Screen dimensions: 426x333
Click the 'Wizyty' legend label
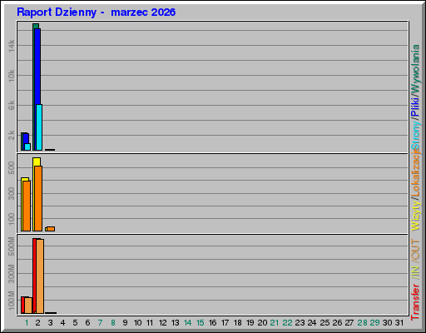416,216
